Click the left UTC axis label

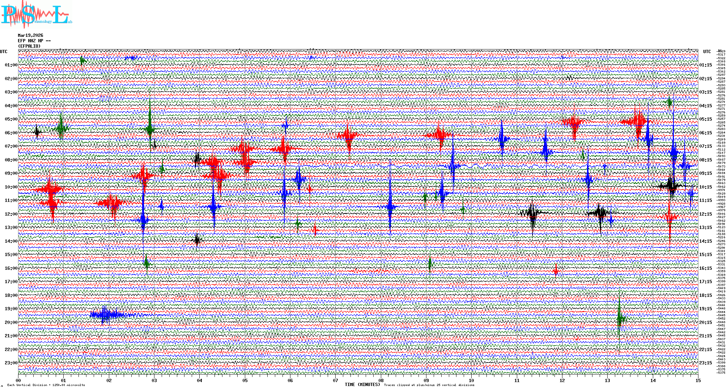pos(4,52)
